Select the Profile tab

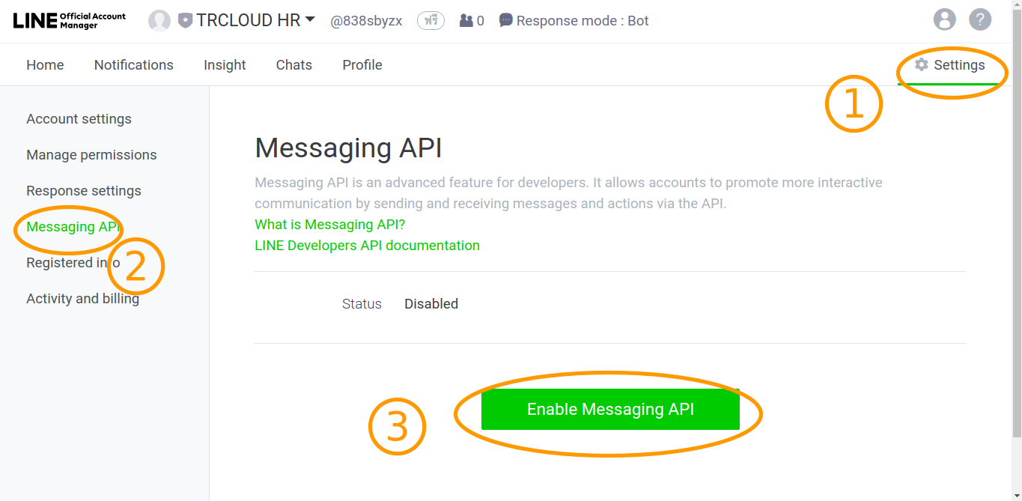[x=362, y=65]
